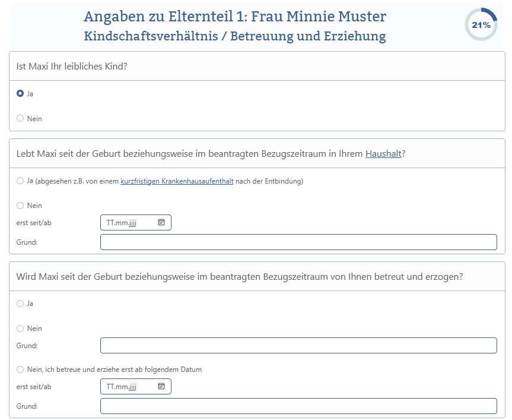Click the Grund field under Nein in Betreuung section

click(298, 346)
